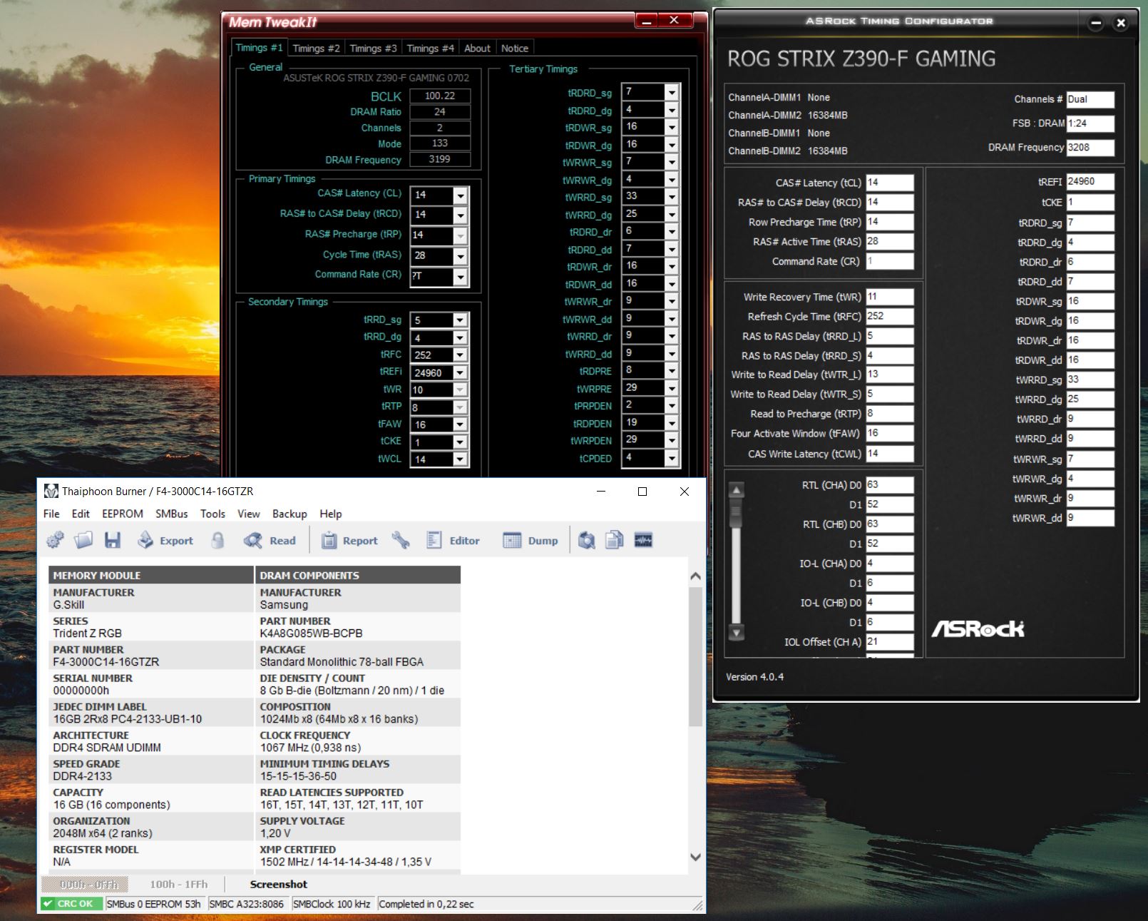Click the open folder icon in Thaiphoon Burner
The image size is (1148, 921).
pos(83,541)
